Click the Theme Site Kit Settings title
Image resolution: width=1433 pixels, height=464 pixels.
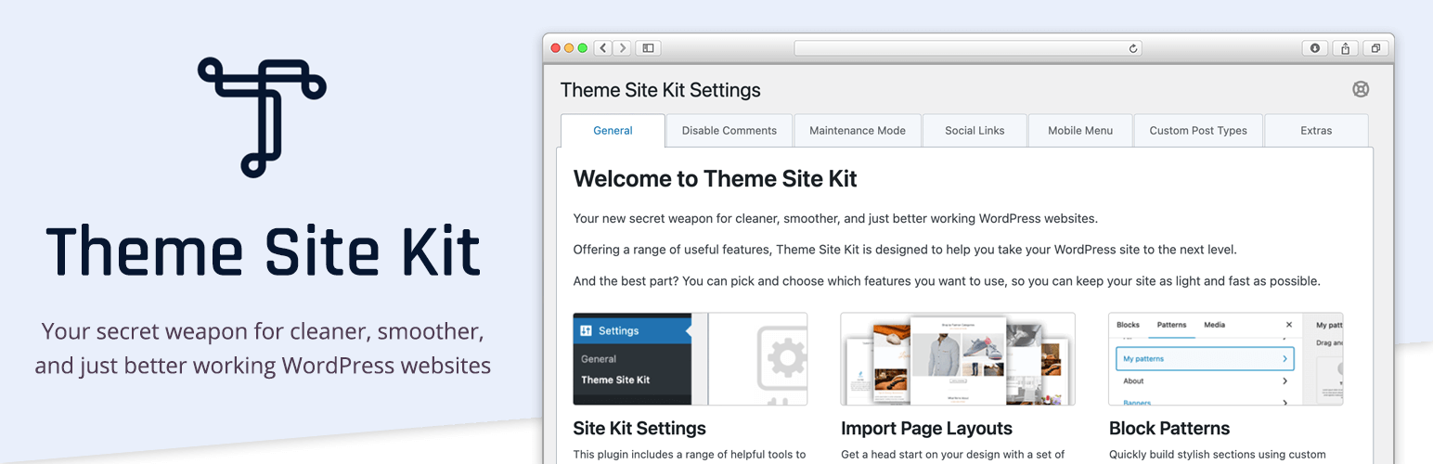pyautogui.click(x=661, y=90)
